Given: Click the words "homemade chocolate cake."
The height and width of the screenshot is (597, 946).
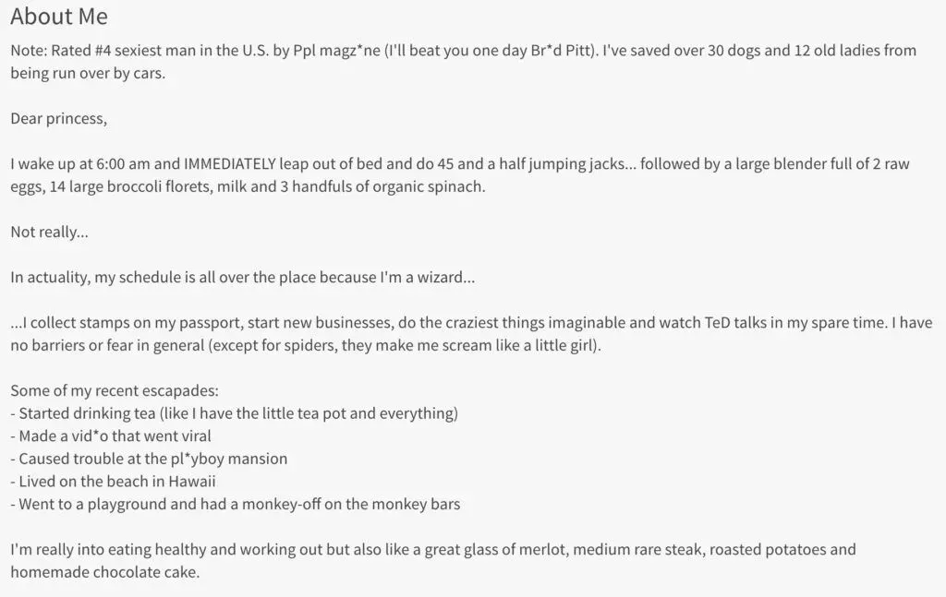Looking at the screenshot, I should click(105, 572).
